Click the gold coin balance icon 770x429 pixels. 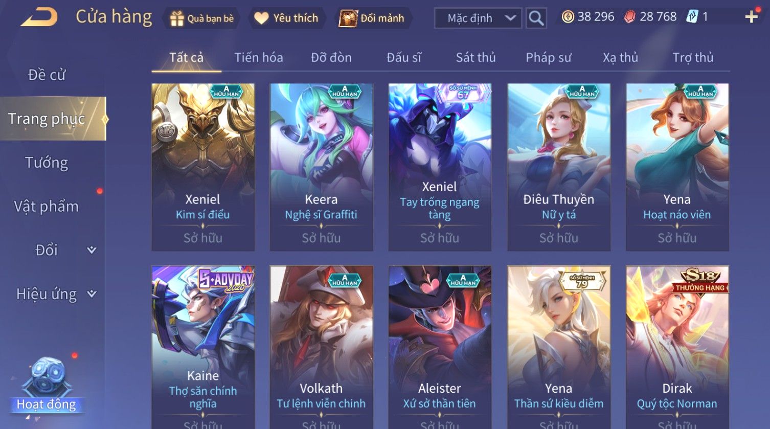(x=568, y=17)
